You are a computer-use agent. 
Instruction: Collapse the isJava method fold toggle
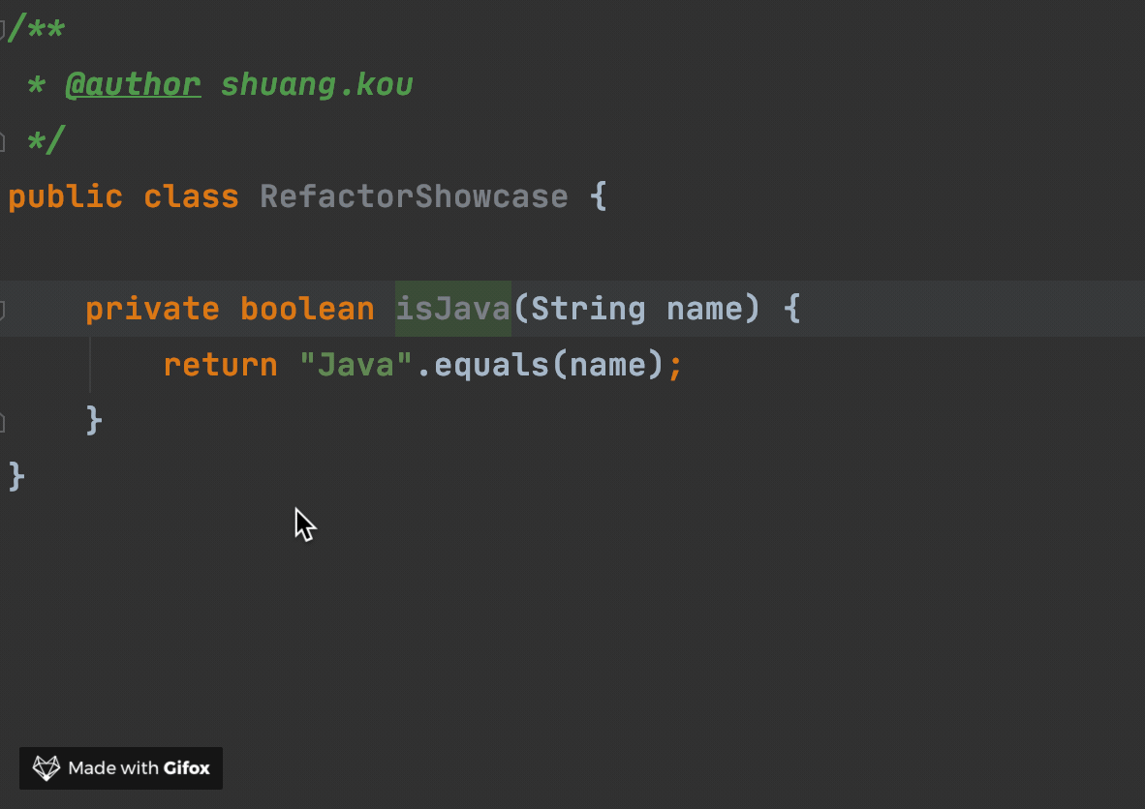point(3,310)
